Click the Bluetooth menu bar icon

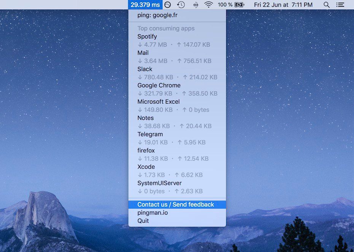(196, 5)
